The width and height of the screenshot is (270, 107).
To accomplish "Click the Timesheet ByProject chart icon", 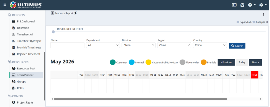I will pos(14,41).
